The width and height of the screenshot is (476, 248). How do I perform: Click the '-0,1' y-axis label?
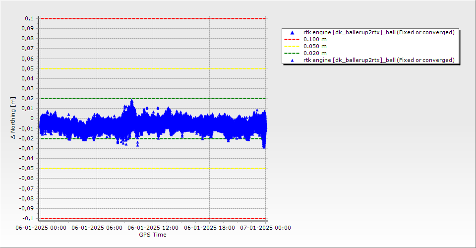pos(28,218)
